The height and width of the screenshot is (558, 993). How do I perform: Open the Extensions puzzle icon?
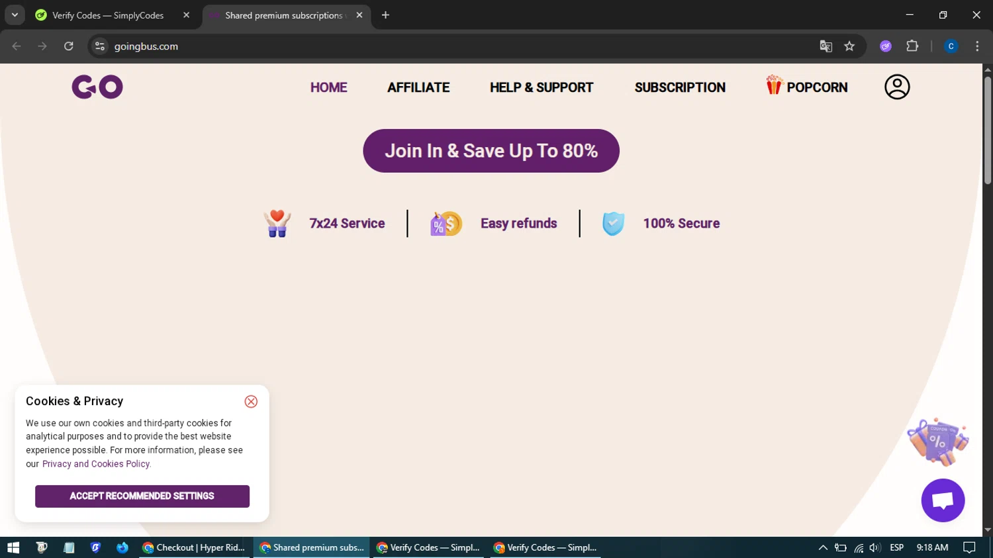pos(912,46)
